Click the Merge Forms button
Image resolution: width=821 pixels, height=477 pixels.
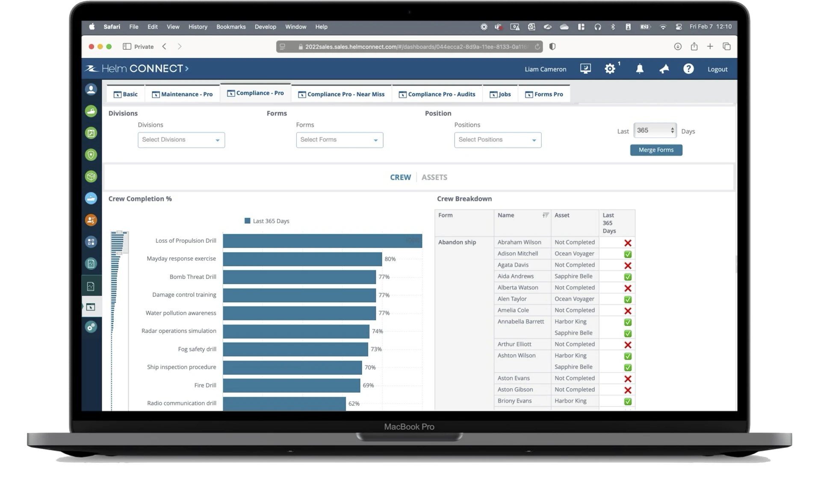[656, 150]
